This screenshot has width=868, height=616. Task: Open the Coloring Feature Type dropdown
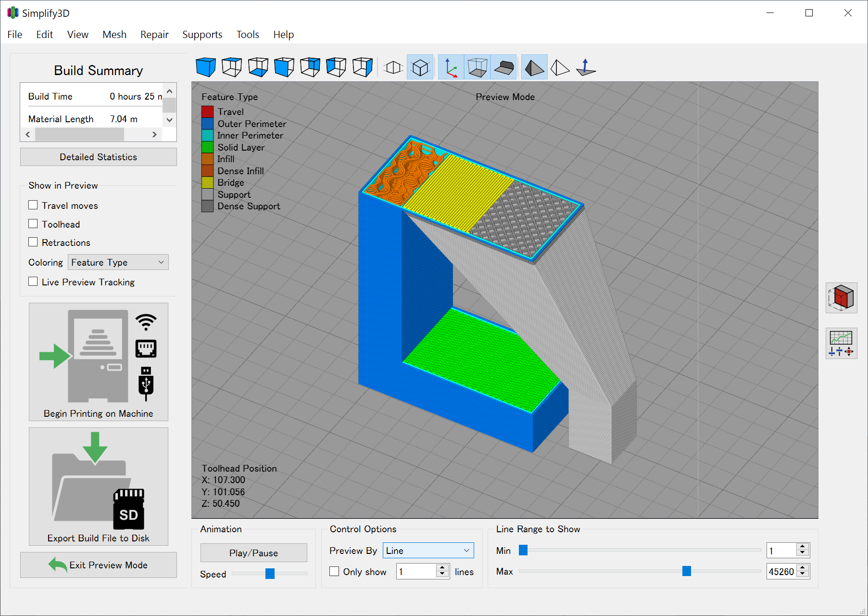coord(118,262)
